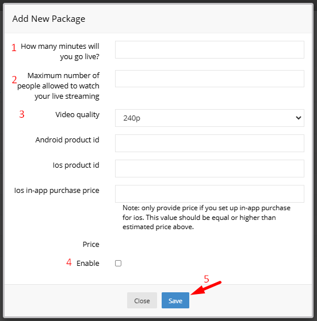This screenshot has height=321, width=317.
Task: Tick the Enable checkbox
Action: (118, 263)
